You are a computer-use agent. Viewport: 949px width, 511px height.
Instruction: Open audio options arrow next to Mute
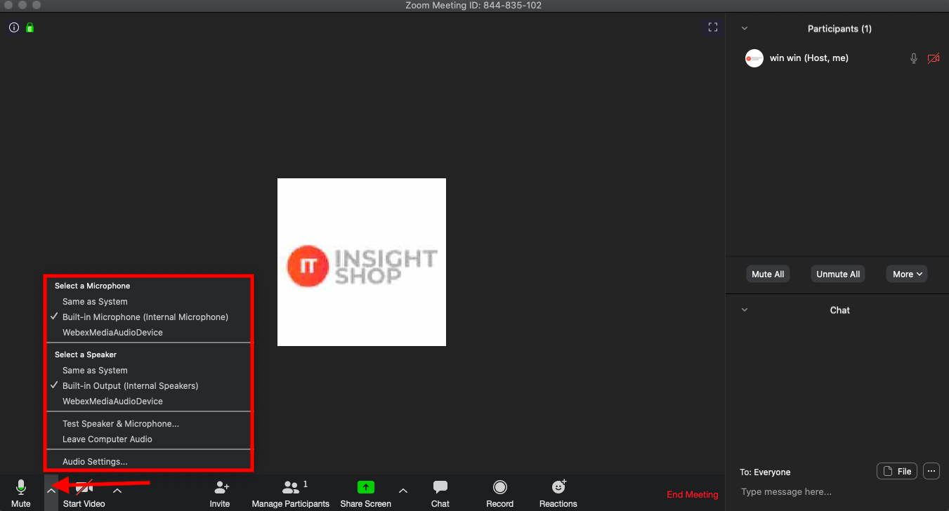pos(51,491)
